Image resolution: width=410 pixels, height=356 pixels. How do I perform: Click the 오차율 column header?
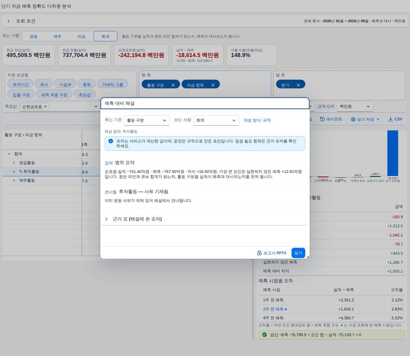[397, 290]
